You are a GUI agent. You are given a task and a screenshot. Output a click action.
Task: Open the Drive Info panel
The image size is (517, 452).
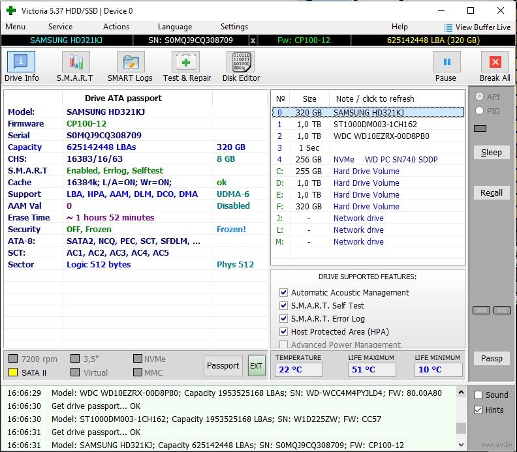[22, 67]
